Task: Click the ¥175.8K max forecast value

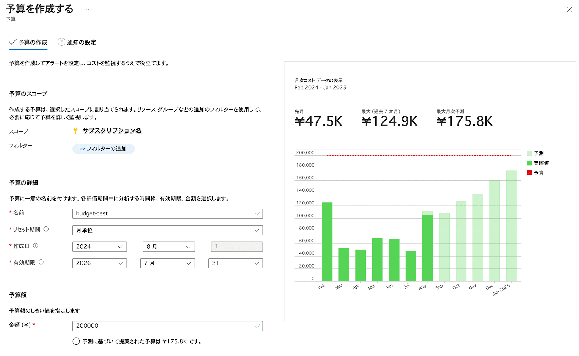Action: tap(465, 121)
